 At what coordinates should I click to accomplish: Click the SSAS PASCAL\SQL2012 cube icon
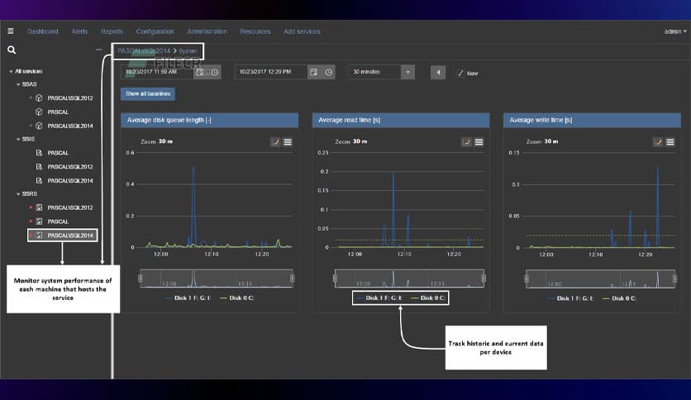[39, 98]
